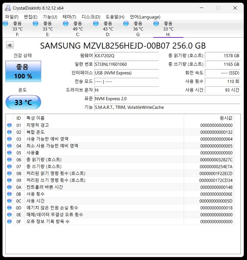Image resolution: width=247 pixels, height=260 pixels.
Task: Click the standard field NVM Express 2.0
Action: click(167, 99)
